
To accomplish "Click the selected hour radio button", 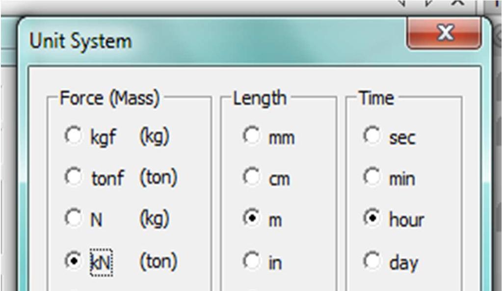I will [x=372, y=218].
